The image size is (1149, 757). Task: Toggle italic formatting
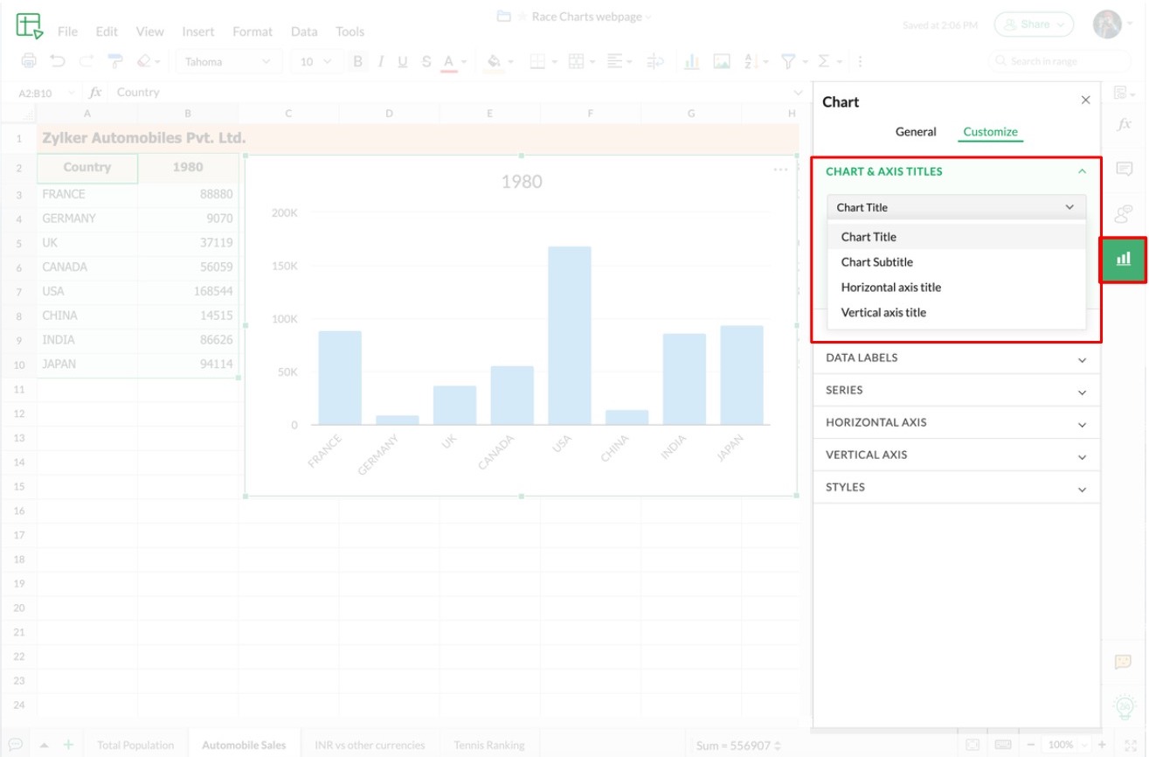[x=380, y=61]
